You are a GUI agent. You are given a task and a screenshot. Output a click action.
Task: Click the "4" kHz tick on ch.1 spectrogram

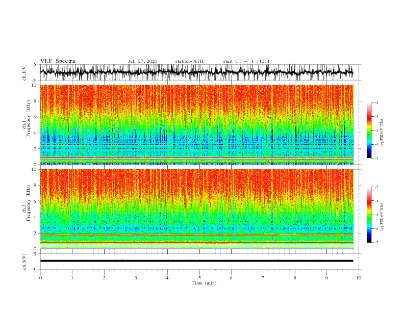[35, 133]
